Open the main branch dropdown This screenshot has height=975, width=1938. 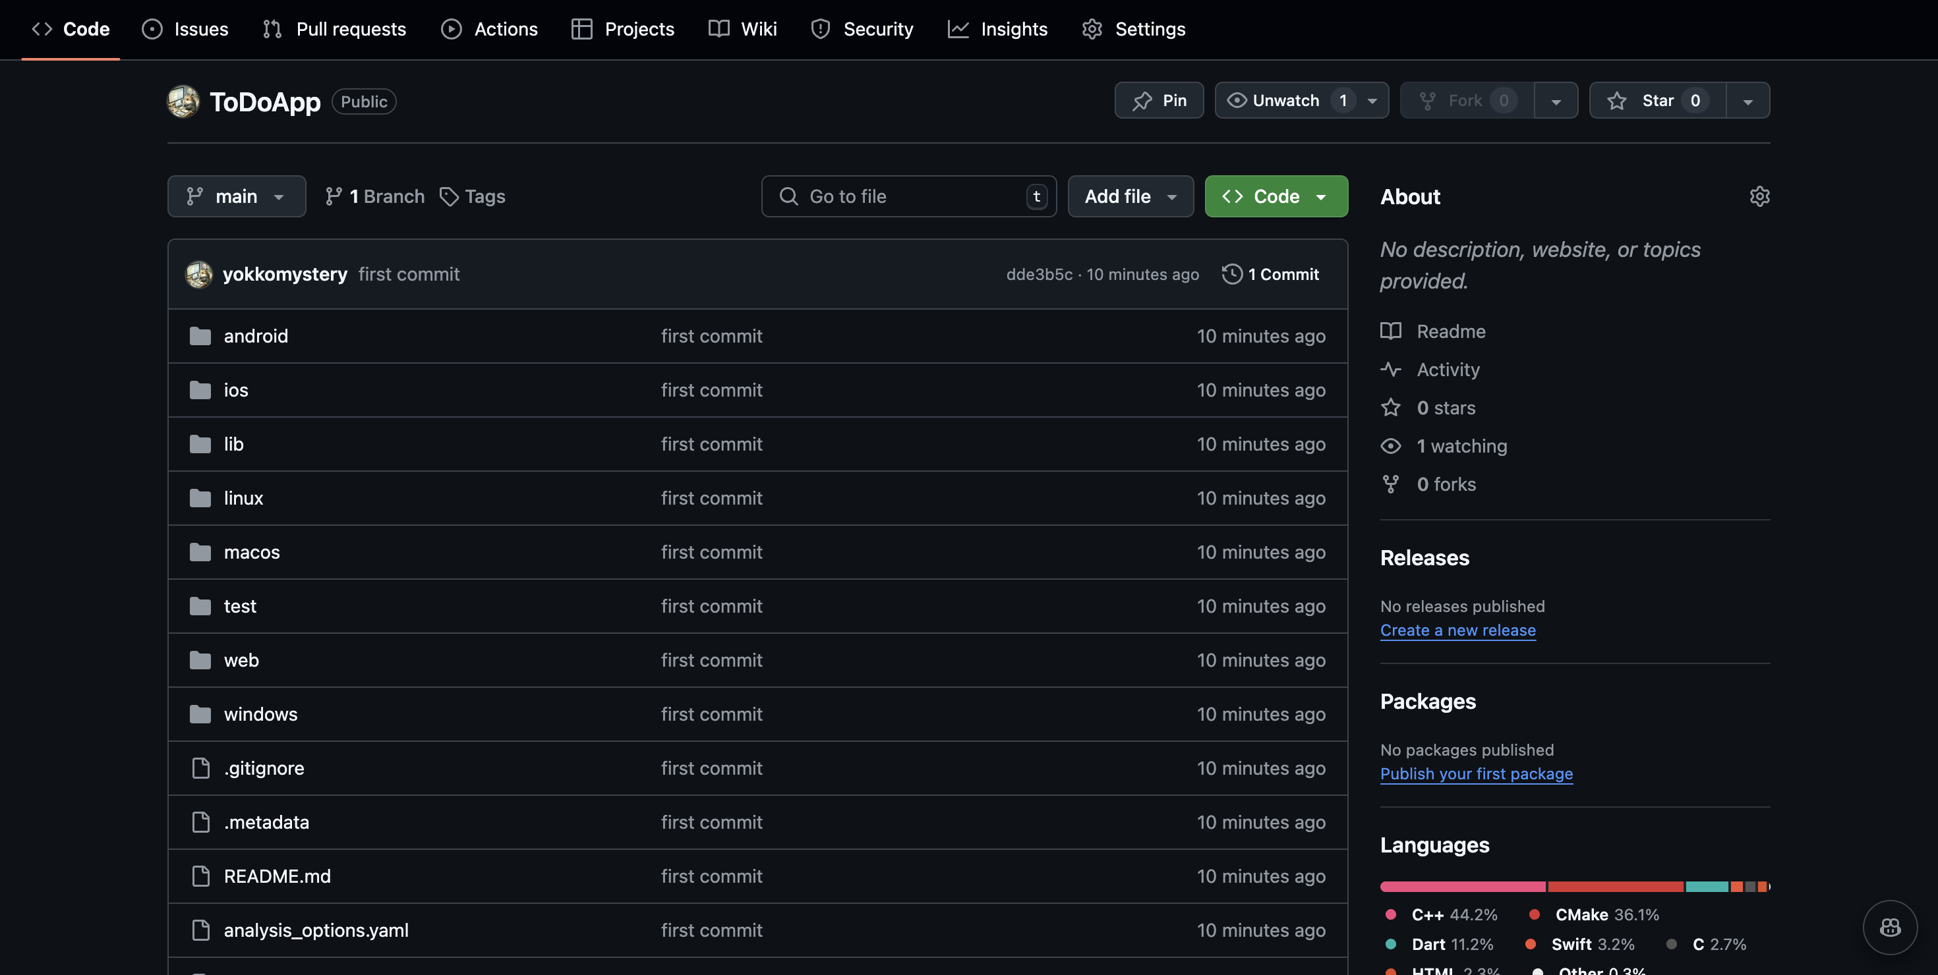coord(236,196)
